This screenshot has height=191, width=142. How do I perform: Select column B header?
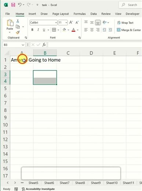[45, 53]
